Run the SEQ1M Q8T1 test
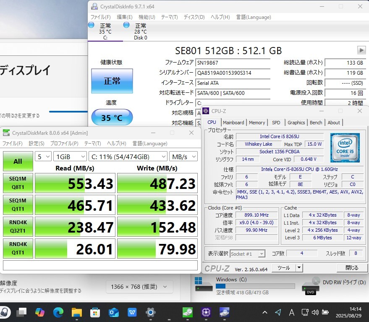This screenshot has width=369, height=322. coord(18,183)
